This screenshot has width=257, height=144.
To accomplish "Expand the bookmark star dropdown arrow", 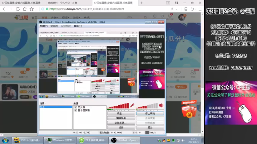I will point(36,9).
